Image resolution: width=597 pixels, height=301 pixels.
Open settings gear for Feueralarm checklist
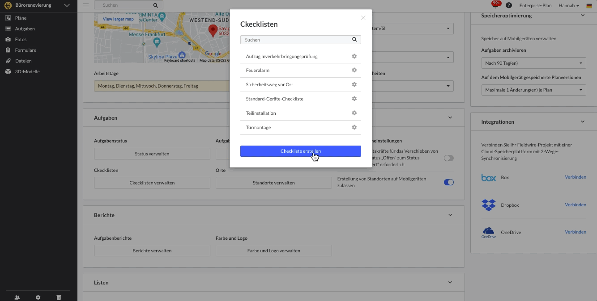pos(354,70)
